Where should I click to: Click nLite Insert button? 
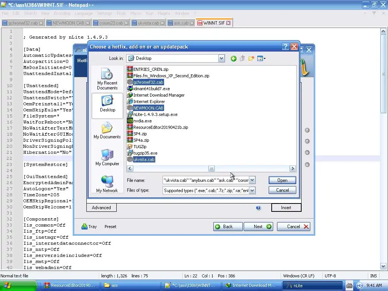click(x=286, y=207)
